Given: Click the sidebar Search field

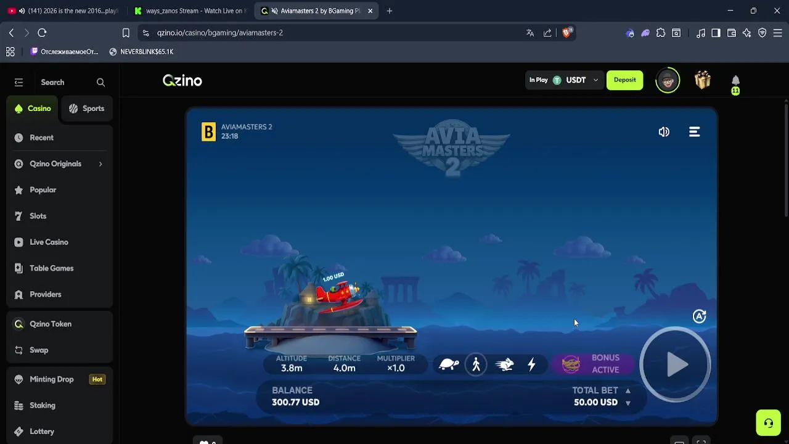Looking at the screenshot, I should coord(52,82).
